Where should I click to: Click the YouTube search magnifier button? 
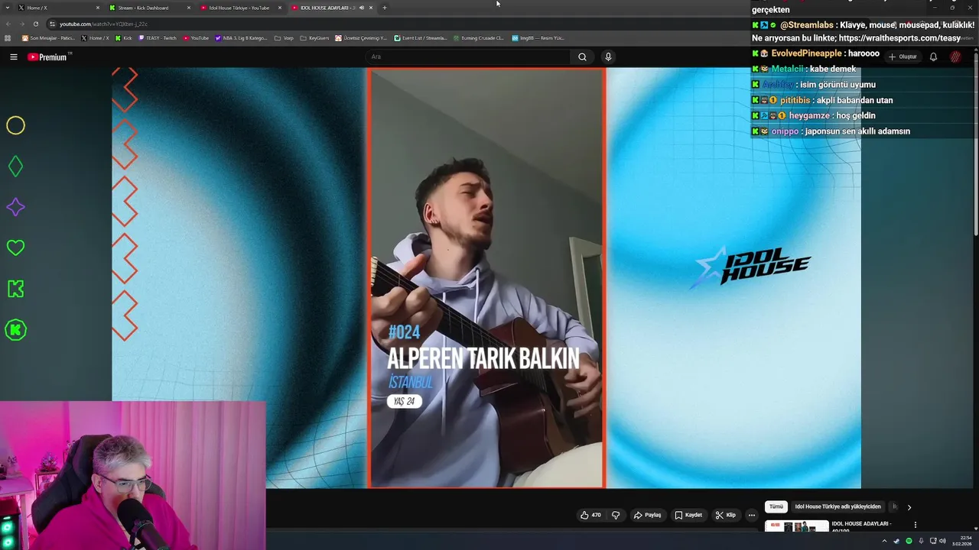point(582,57)
